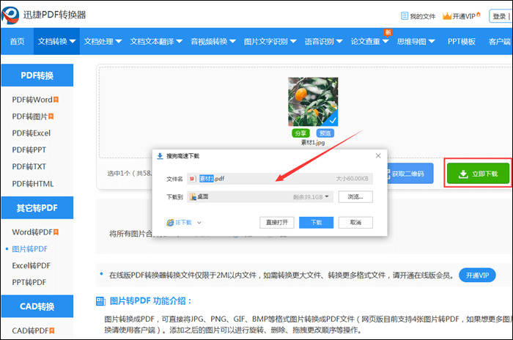Expand the 图片文字识别 menu

[x=270, y=41]
